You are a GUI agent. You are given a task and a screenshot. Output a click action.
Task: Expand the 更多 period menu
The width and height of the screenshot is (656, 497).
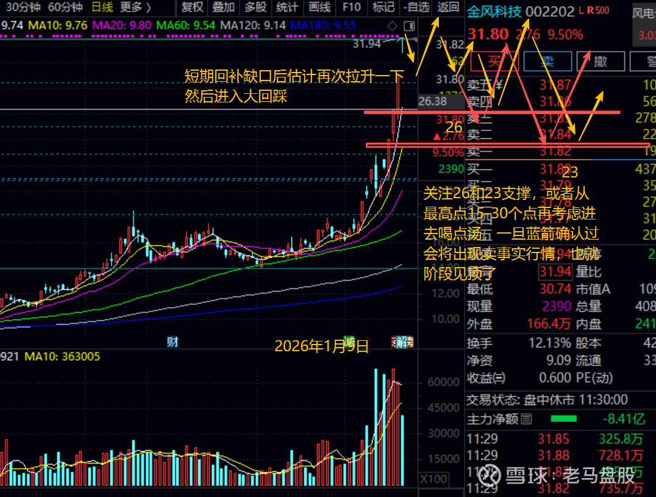click(x=135, y=7)
